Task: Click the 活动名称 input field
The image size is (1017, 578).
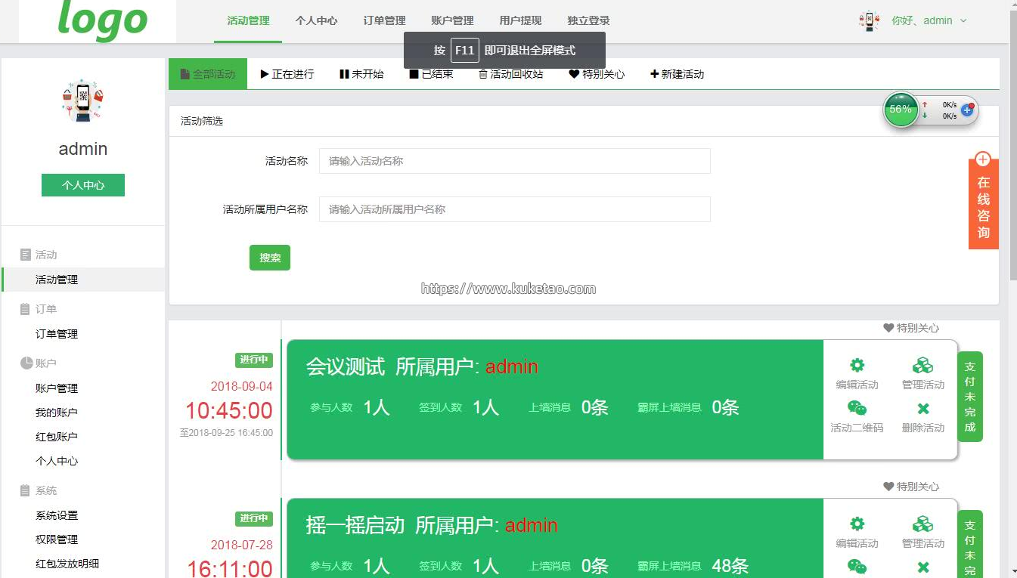Action: pos(514,161)
